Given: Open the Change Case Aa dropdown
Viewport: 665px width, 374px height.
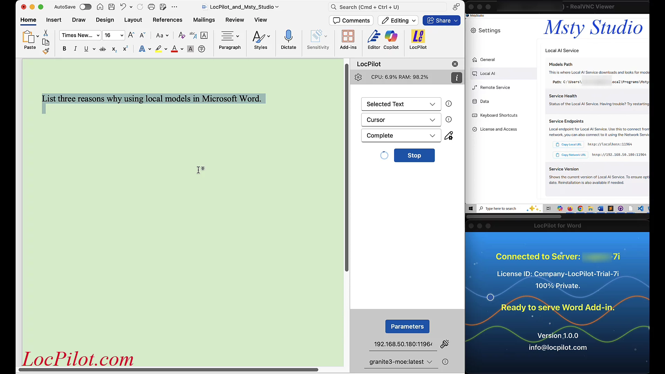Looking at the screenshot, I should coord(162,35).
